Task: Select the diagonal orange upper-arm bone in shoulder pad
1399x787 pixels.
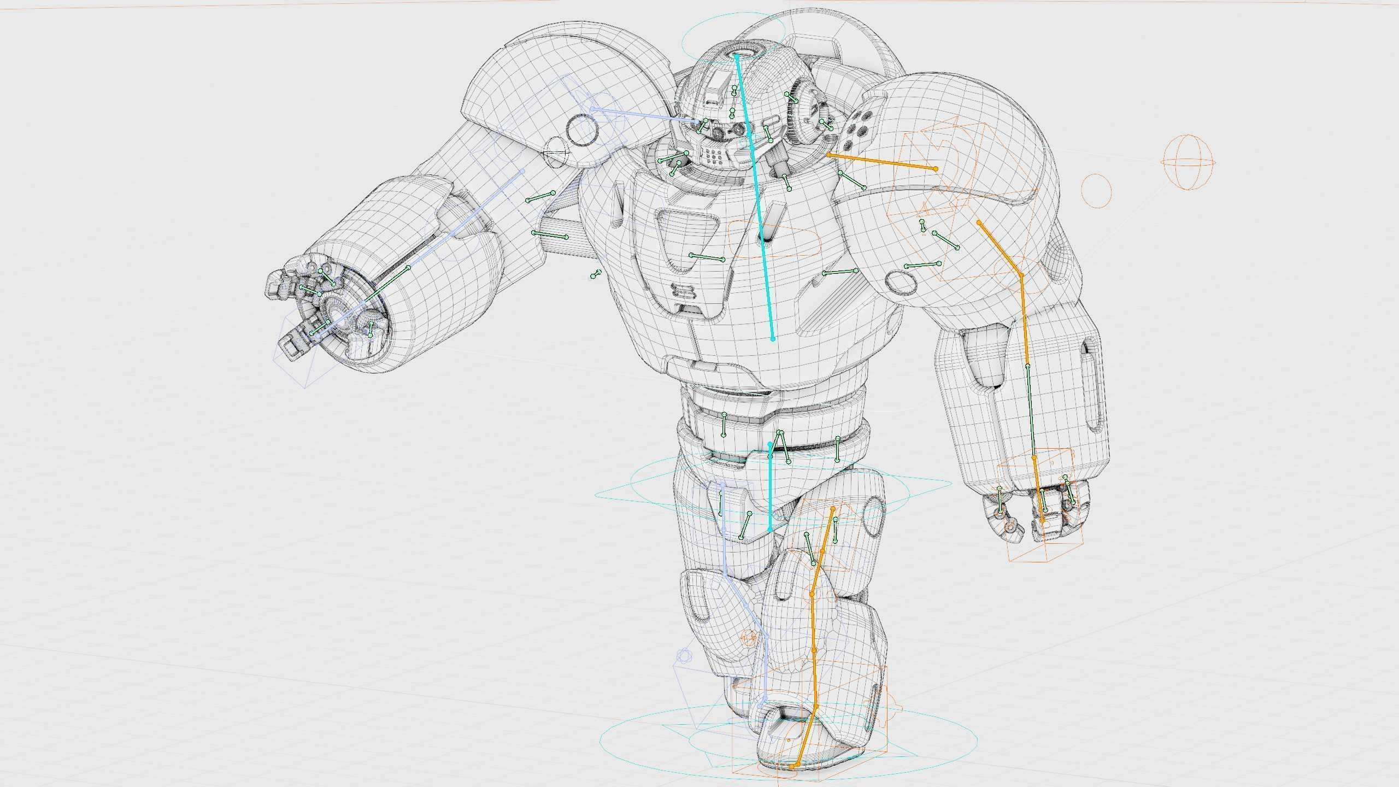Action: pyautogui.click(x=1000, y=249)
